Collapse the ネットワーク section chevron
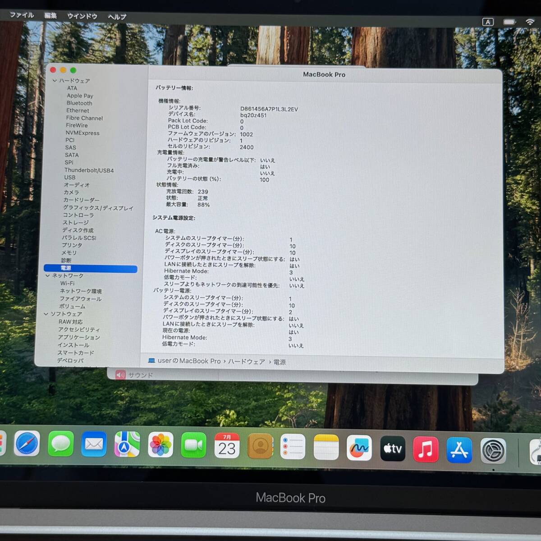 (47, 275)
